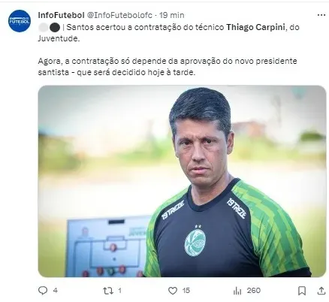This screenshot has height=302, width=329.
Task: Open the InfoFutebol profile avatar
Action: [x=20, y=21]
